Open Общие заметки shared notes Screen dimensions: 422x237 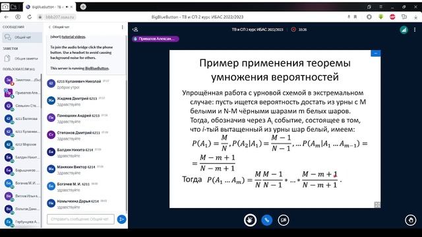coord(22,59)
